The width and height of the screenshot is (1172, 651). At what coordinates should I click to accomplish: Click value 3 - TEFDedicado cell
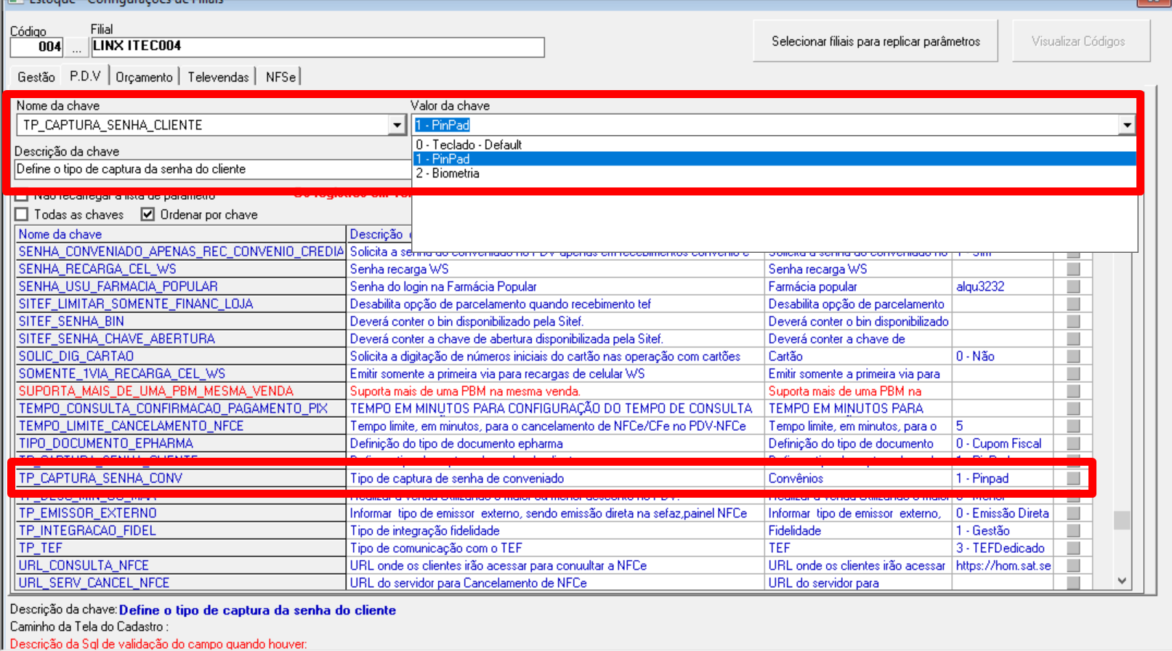(1003, 548)
